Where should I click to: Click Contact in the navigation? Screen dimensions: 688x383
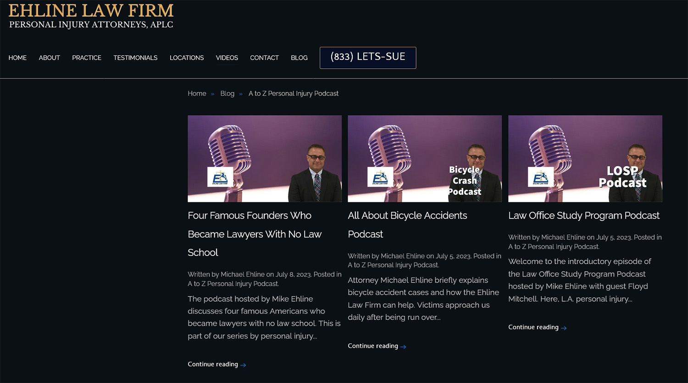coord(264,58)
